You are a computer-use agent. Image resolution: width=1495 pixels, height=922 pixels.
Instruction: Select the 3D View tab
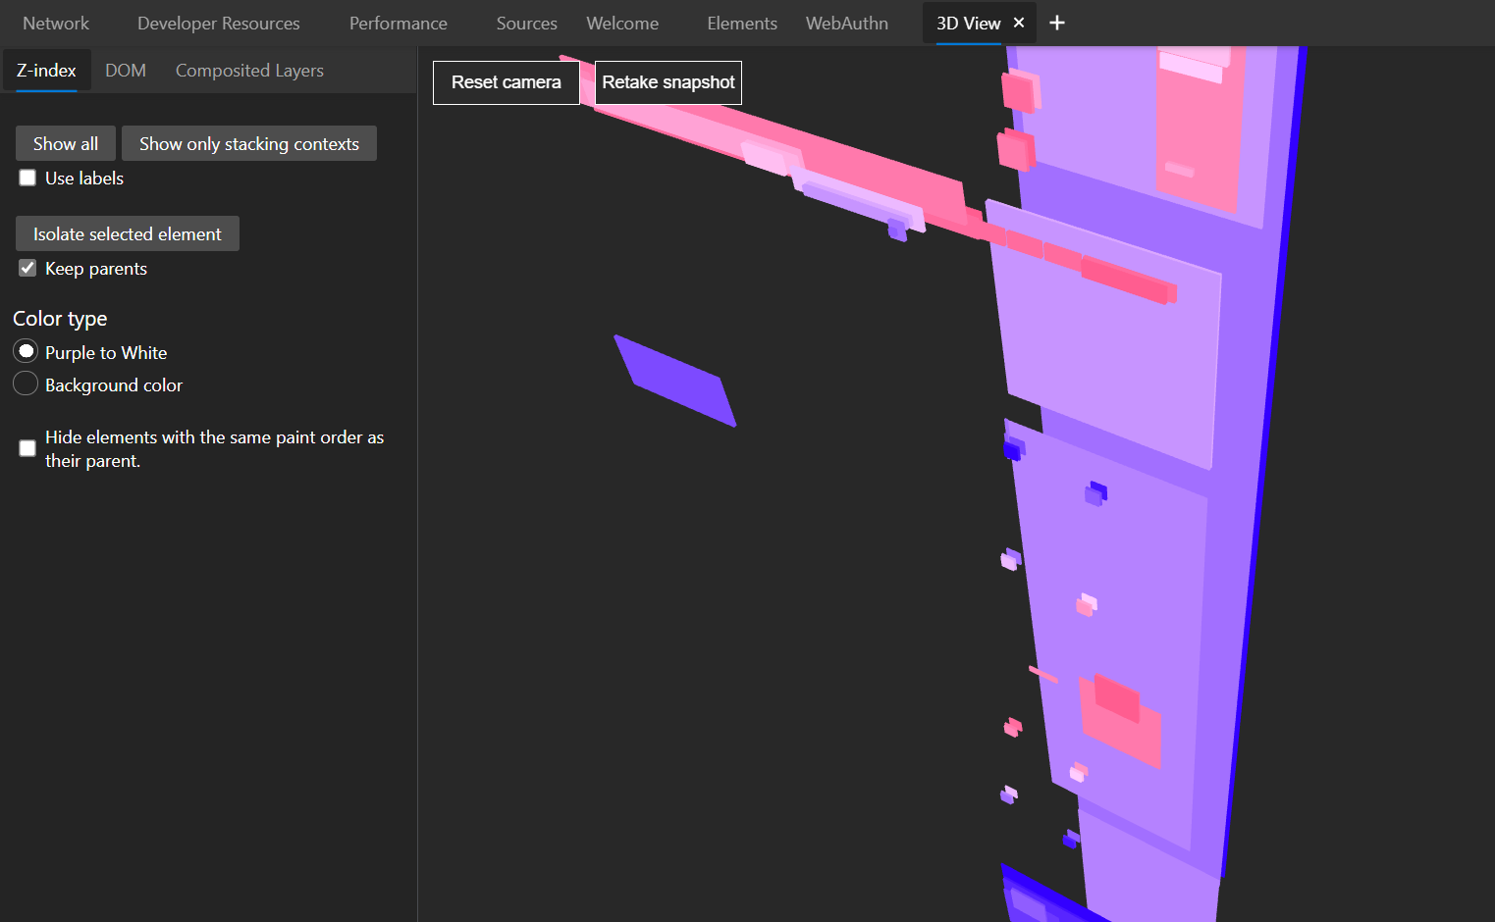coord(968,23)
